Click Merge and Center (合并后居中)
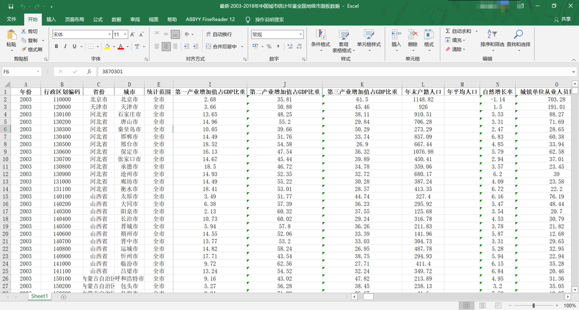The width and height of the screenshot is (579, 310). (221, 46)
